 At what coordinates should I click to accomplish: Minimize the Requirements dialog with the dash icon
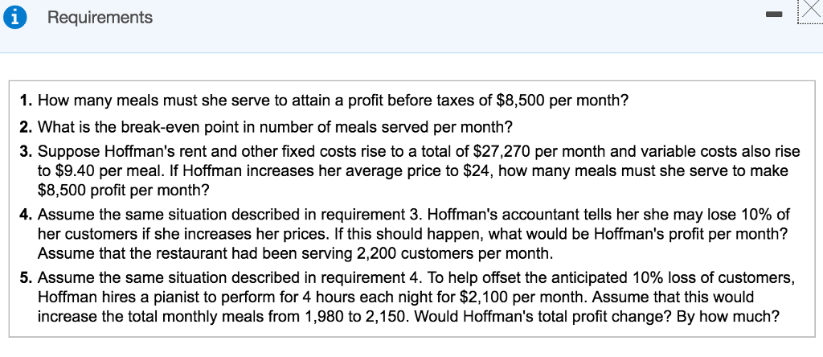[x=774, y=16]
